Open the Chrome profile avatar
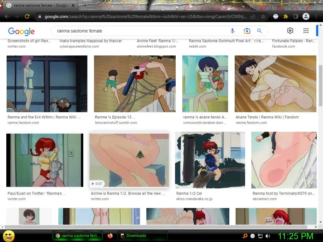323x242 pixels. tap(306, 16)
